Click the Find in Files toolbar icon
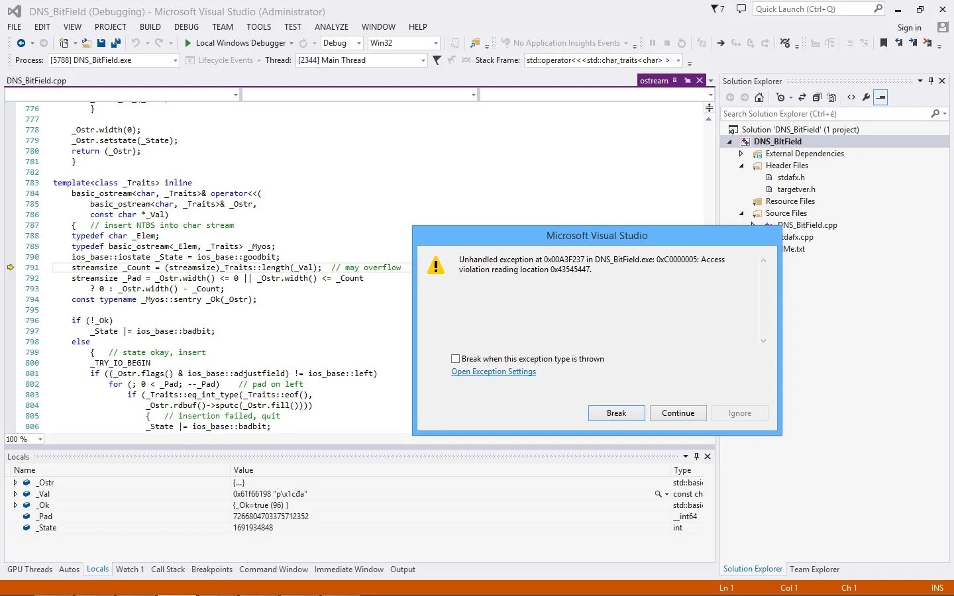Screen dimensions: 954x596 click(x=474, y=43)
